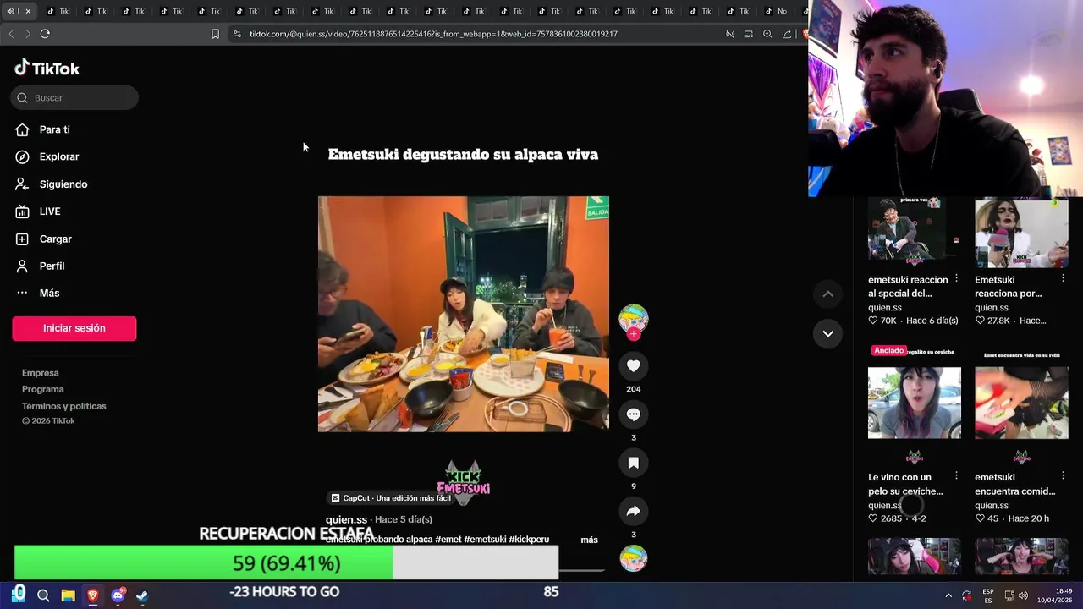Image resolution: width=1083 pixels, height=609 pixels.
Task: Expand the caption with más
Action: (x=589, y=540)
